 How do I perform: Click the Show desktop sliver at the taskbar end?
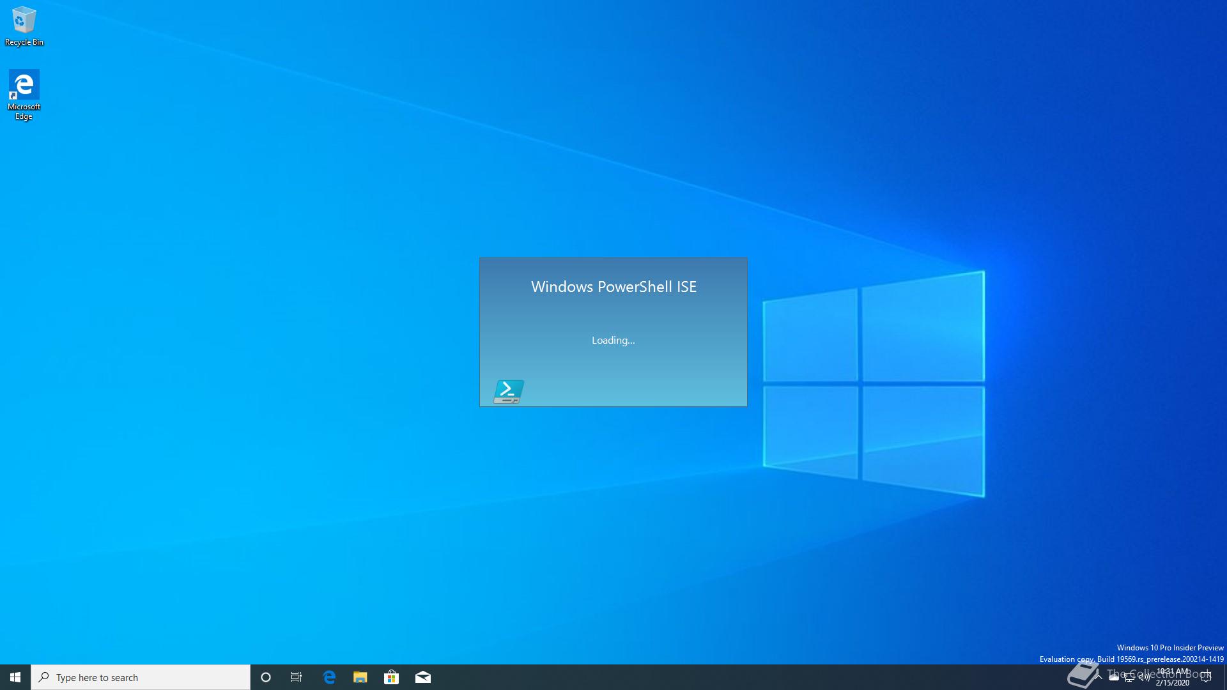click(x=1224, y=677)
